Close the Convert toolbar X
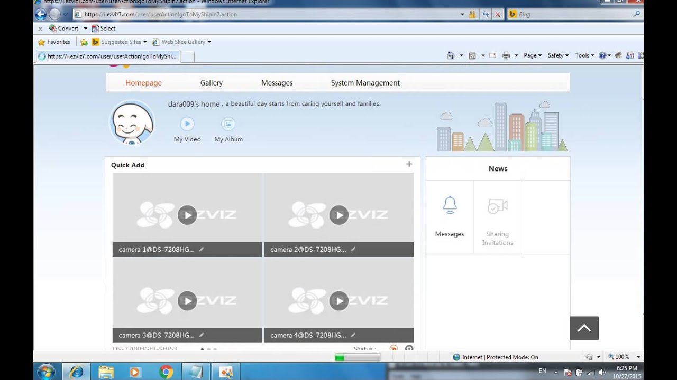This screenshot has height=380, width=677. coord(40,28)
